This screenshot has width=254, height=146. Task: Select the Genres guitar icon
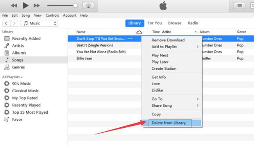(7, 67)
